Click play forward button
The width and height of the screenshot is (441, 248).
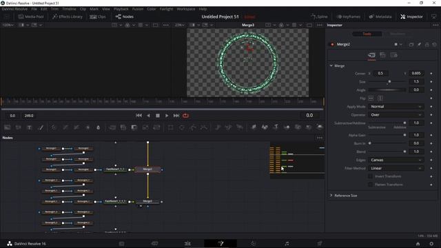(167, 116)
